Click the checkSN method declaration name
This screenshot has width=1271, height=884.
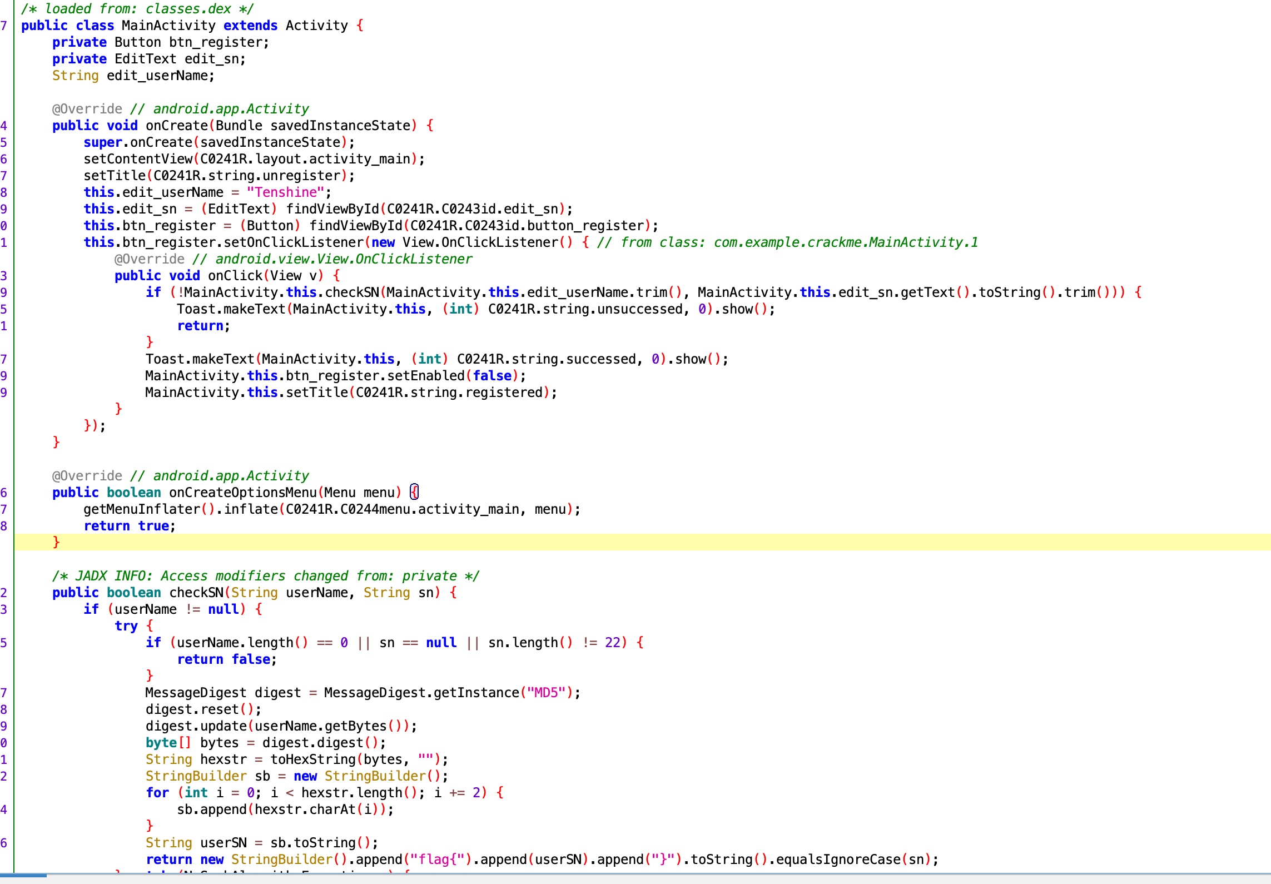[196, 593]
